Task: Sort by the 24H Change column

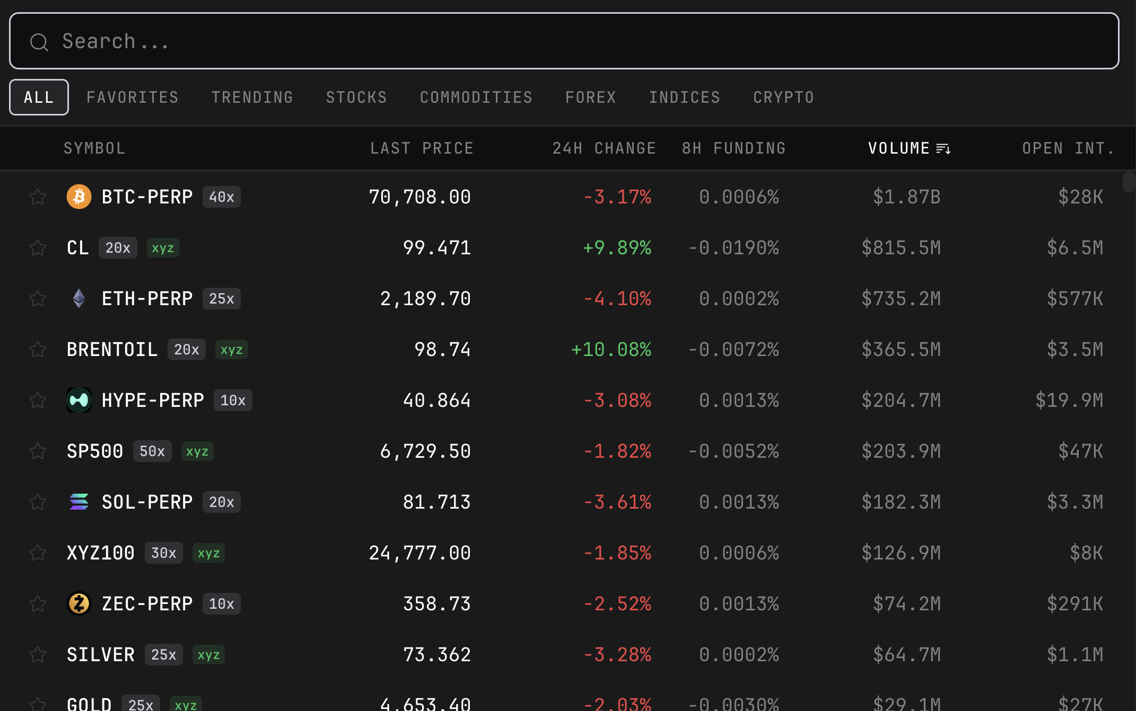Action: coord(604,148)
